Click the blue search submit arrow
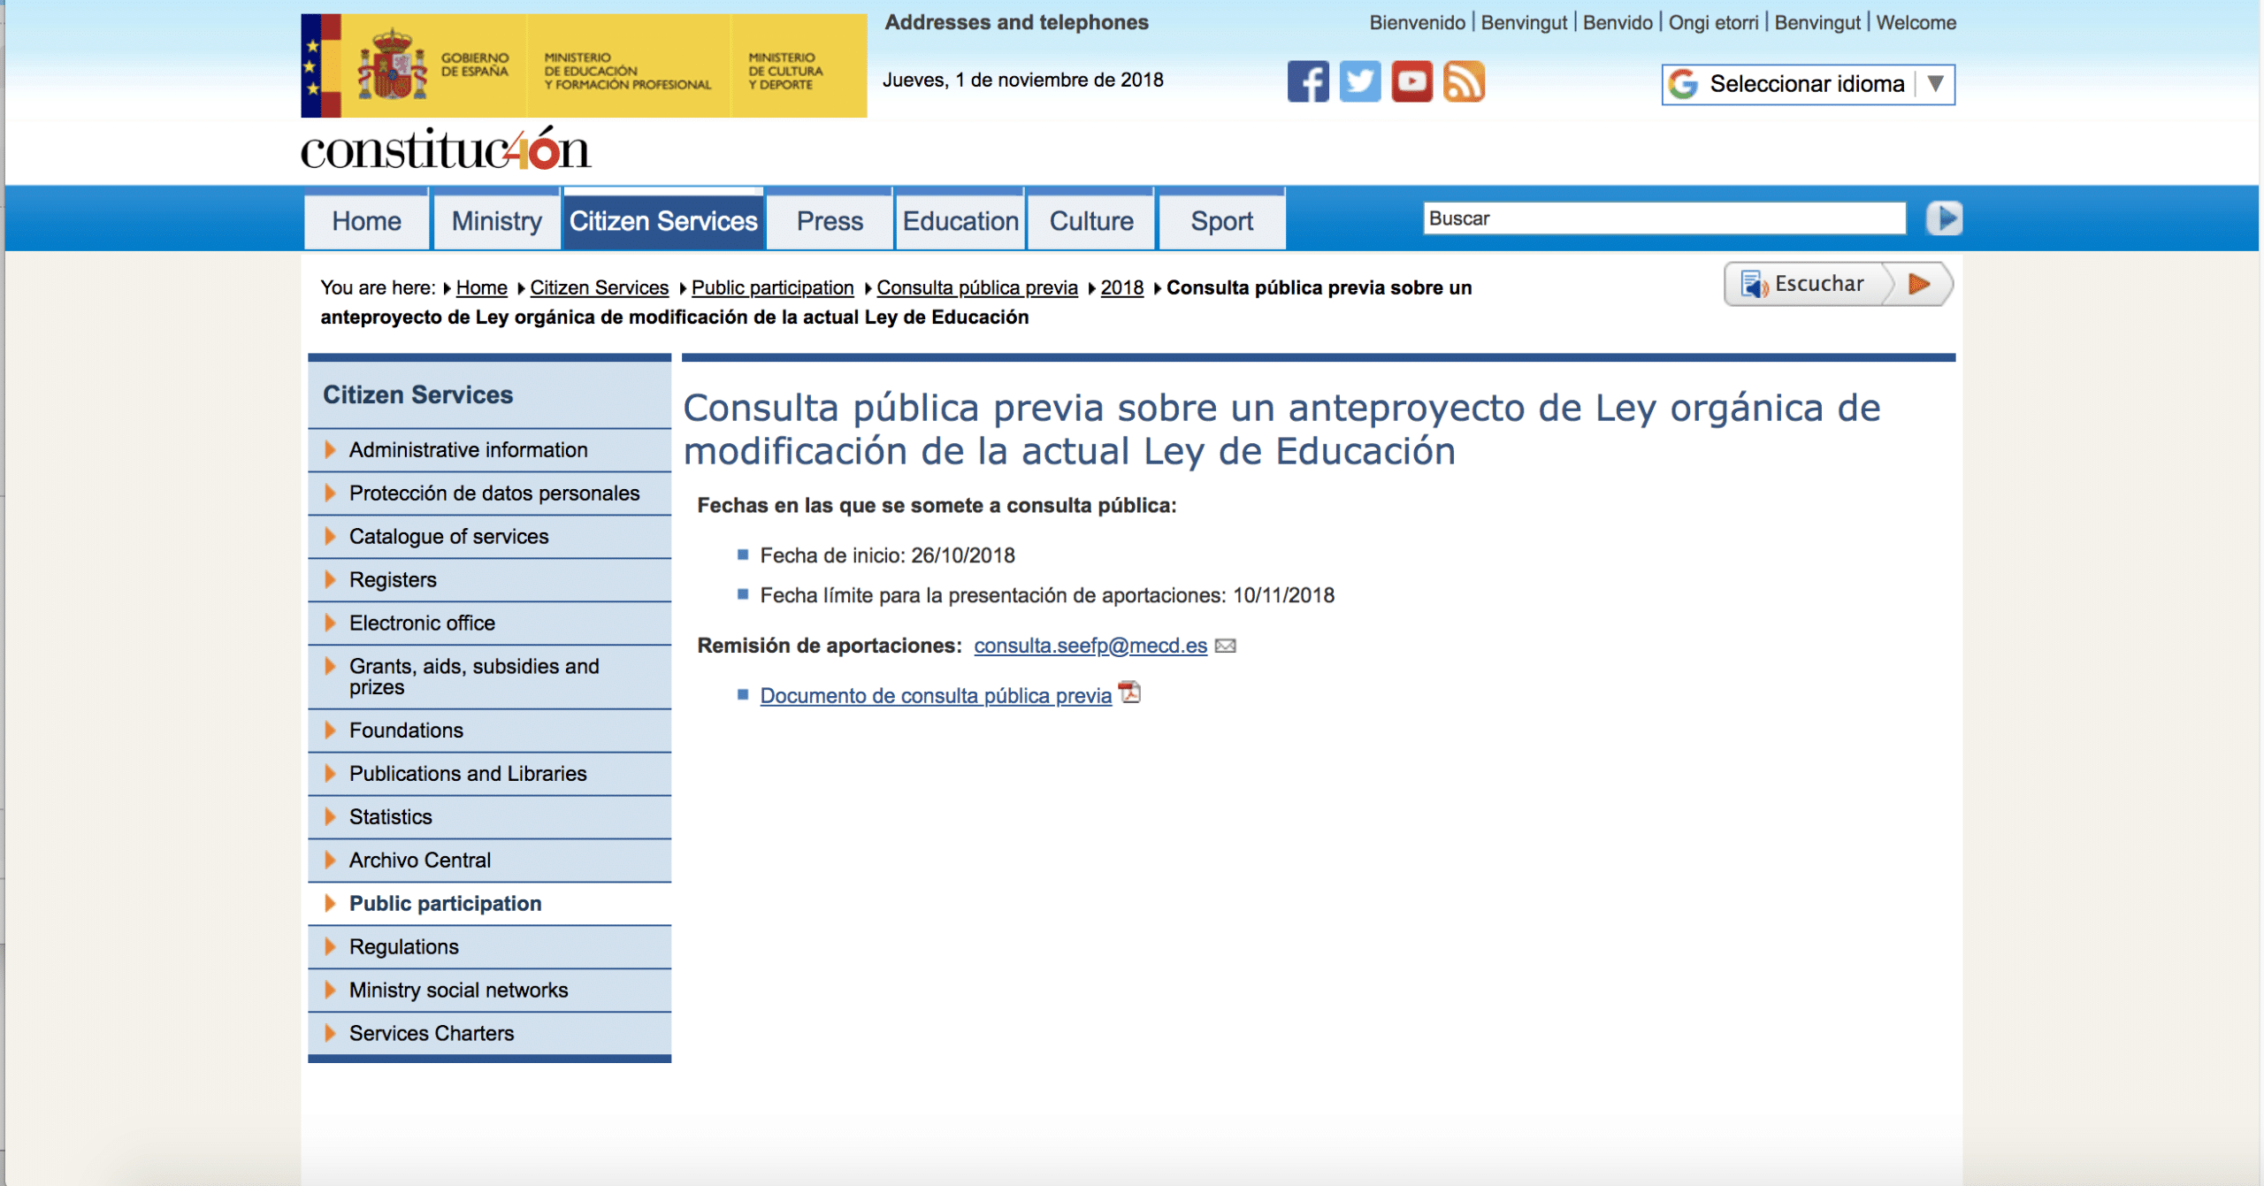This screenshot has height=1186, width=2264. click(x=1945, y=218)
